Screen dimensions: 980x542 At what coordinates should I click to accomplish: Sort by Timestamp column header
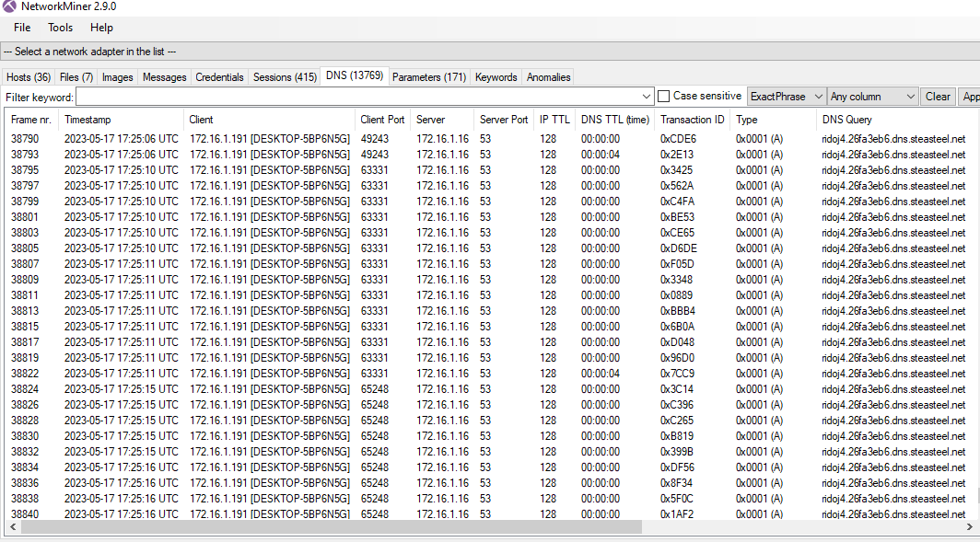[x=122, y=120]
